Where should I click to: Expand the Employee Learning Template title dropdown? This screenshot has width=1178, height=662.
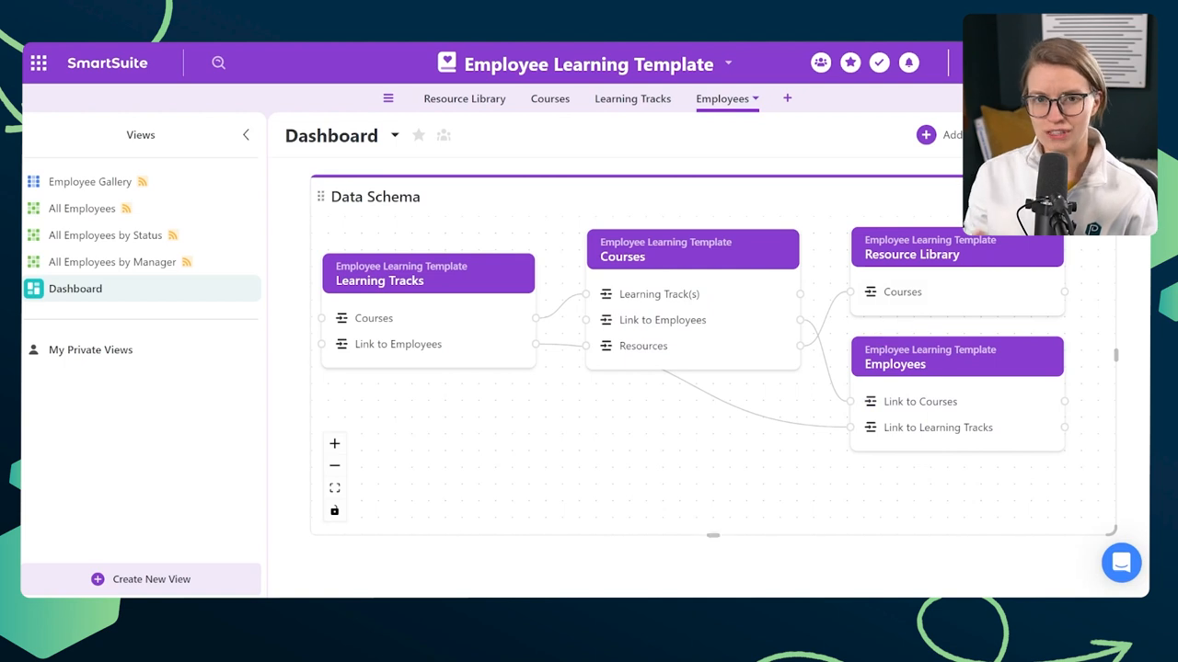[728, 63]
